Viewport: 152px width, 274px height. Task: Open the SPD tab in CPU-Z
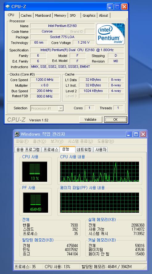point(73,15)
